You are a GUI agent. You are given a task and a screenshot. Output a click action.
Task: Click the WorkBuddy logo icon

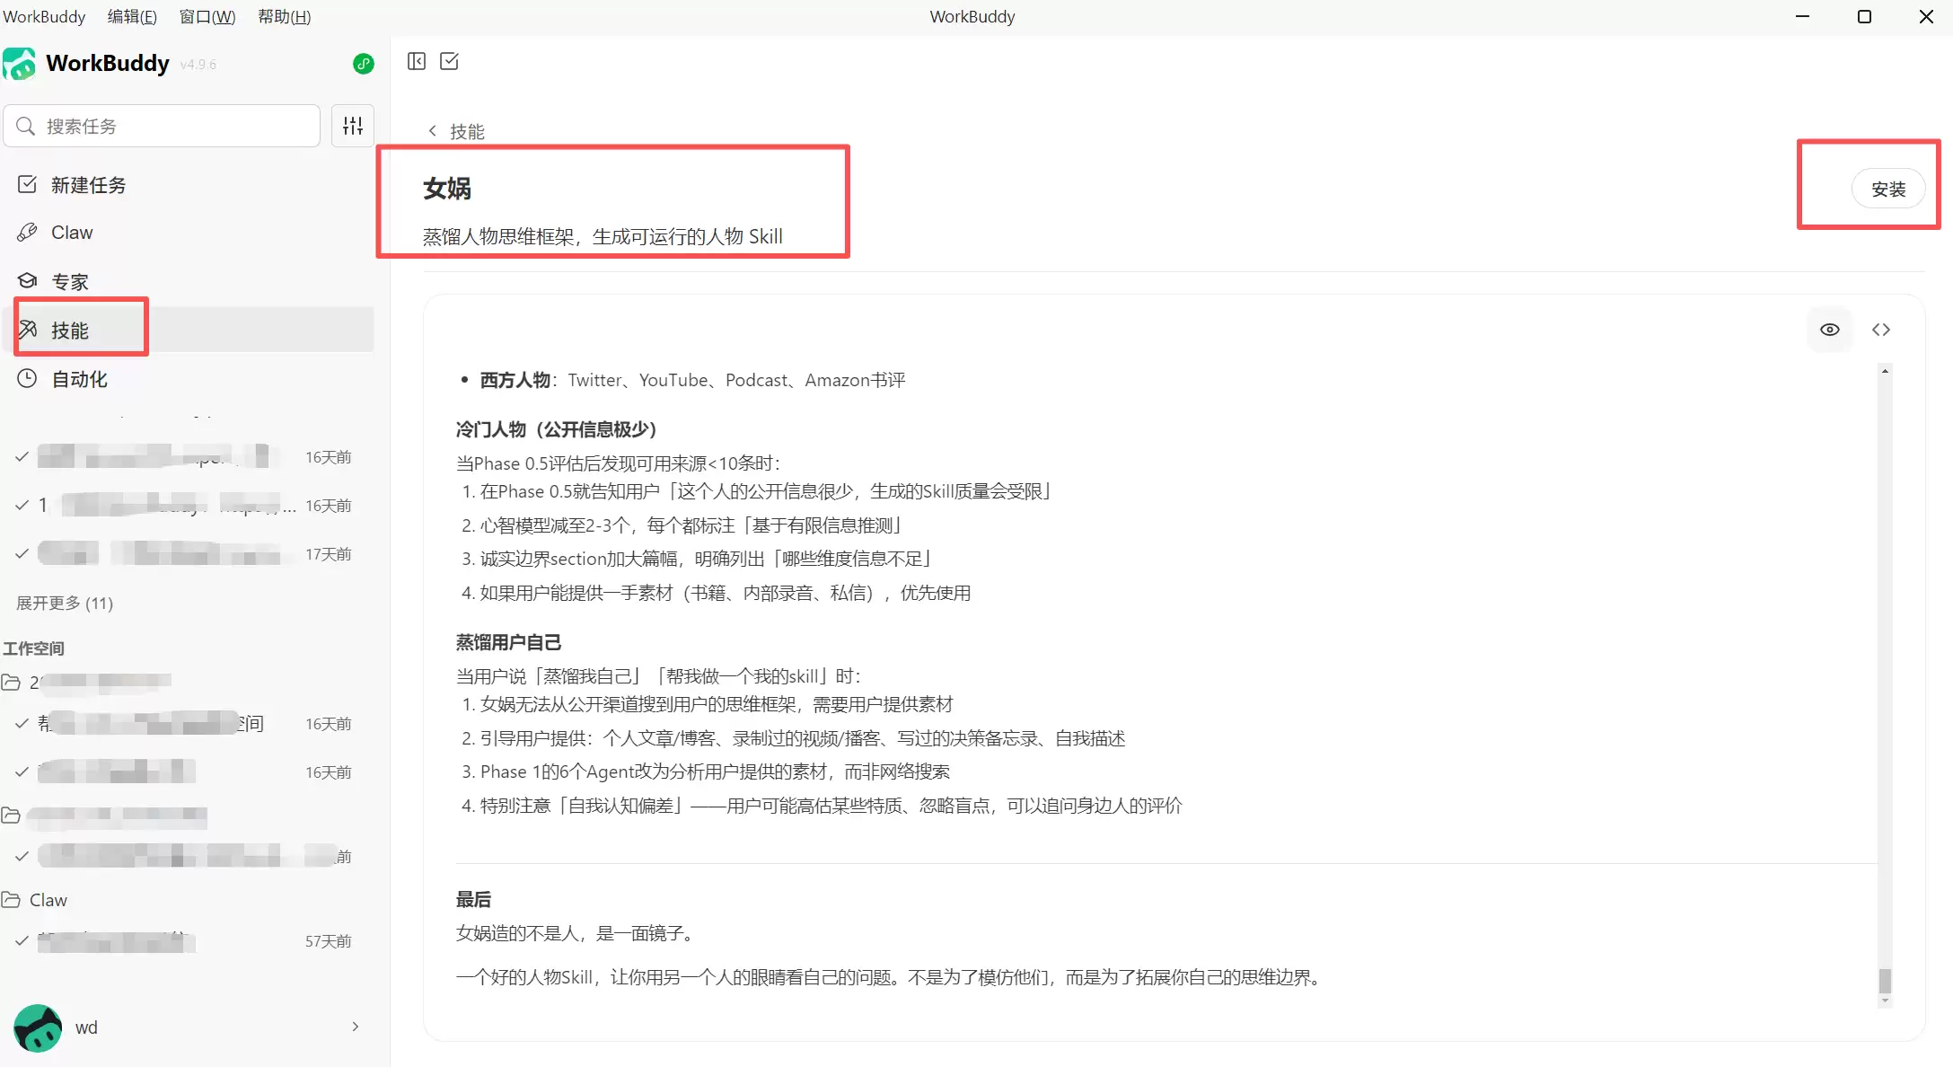[20, 64]
